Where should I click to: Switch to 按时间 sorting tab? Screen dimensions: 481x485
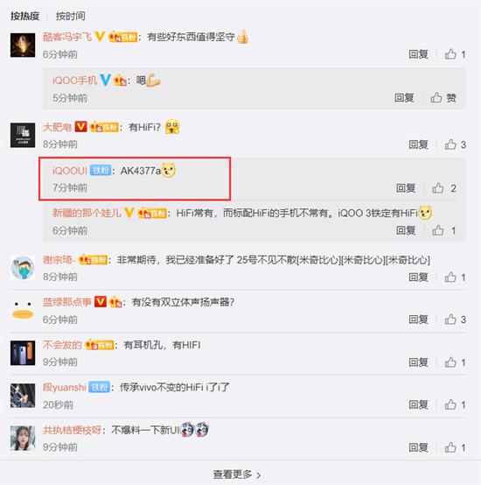(71, 16)
